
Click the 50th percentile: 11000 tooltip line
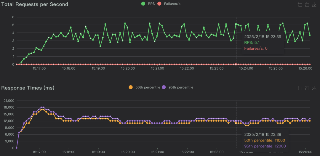coord(265,140)
